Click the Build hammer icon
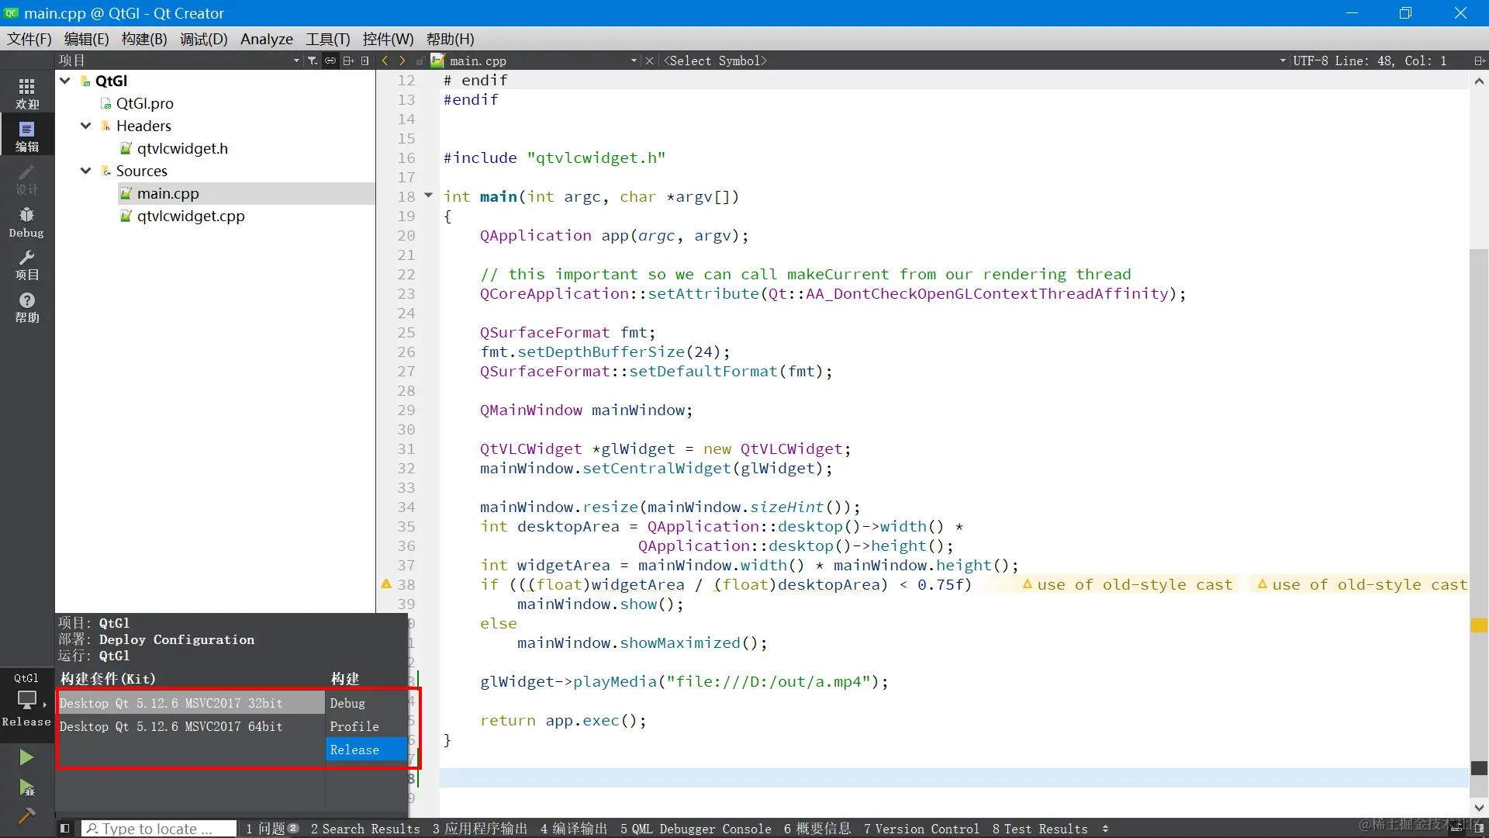Screen dimensions: 1489x838 click(26, 815)
